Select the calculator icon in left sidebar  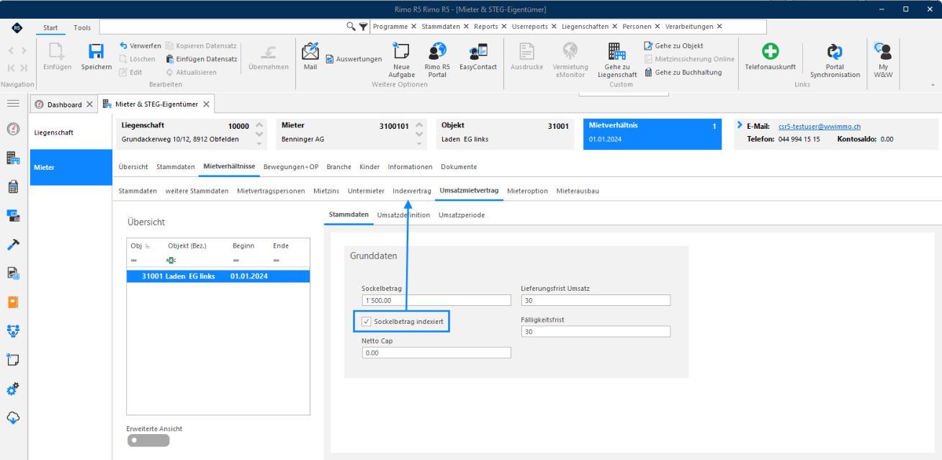click(13, 186)
